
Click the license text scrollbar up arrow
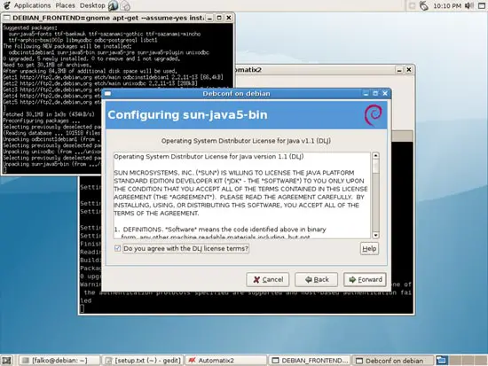[375, 155]
